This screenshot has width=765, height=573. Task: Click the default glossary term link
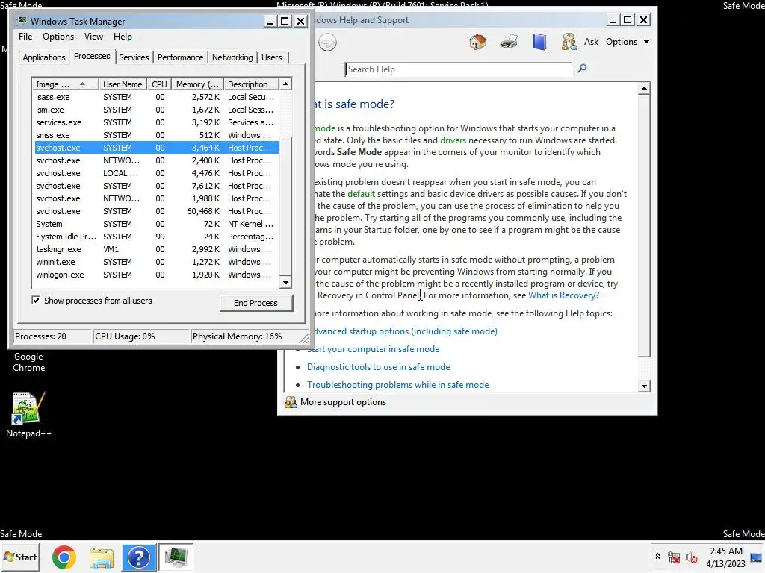tap(361, 194)
